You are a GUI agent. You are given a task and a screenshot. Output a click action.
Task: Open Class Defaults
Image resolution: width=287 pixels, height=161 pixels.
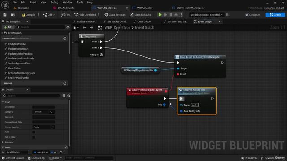pos(140,15)
